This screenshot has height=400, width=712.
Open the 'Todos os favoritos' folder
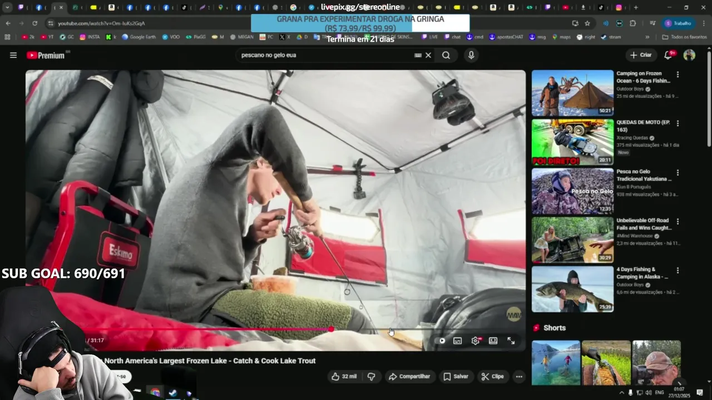pyautogui.click(x=685, y=37)
